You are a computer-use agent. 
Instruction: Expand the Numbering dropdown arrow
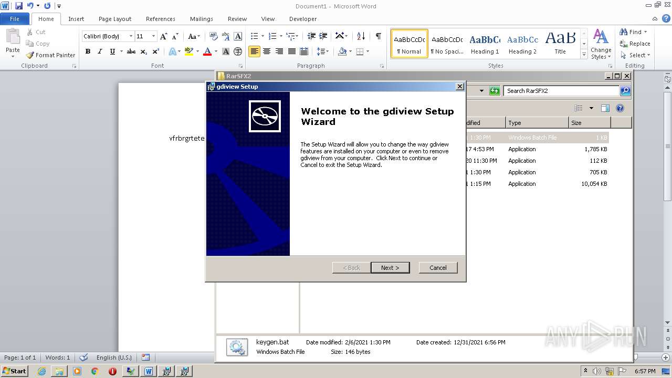pos(281,36)
